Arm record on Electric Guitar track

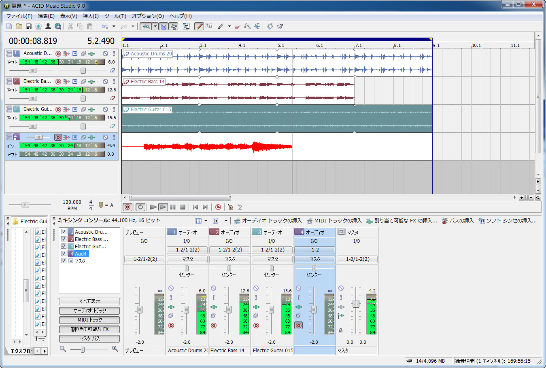[58, 109]
